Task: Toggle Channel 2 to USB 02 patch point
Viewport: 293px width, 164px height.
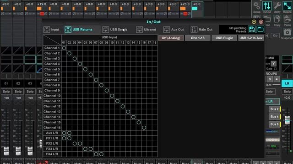Action: [x=69, y=53]
